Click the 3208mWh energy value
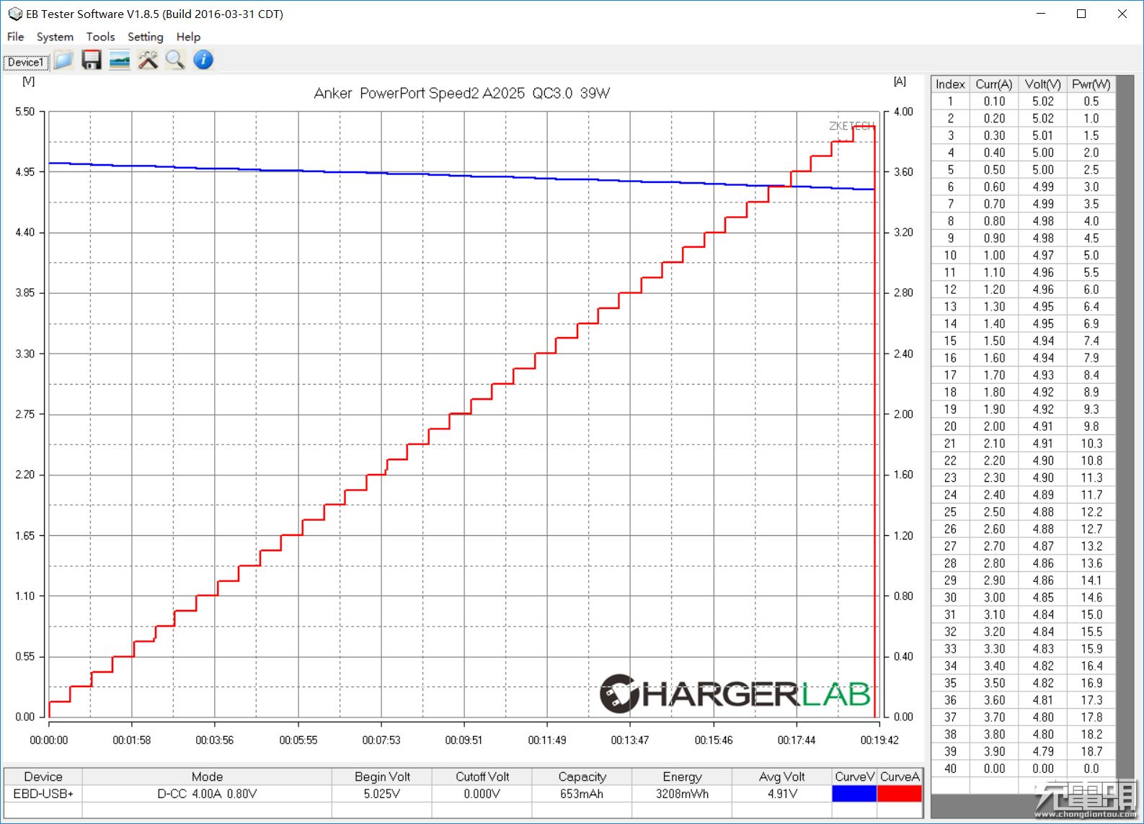Screen dimensions: 1144x824 click(x=682, y=794)
